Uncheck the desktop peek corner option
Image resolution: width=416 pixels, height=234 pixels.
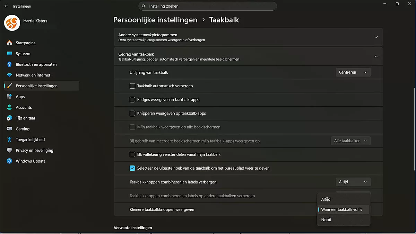point(132,168)
